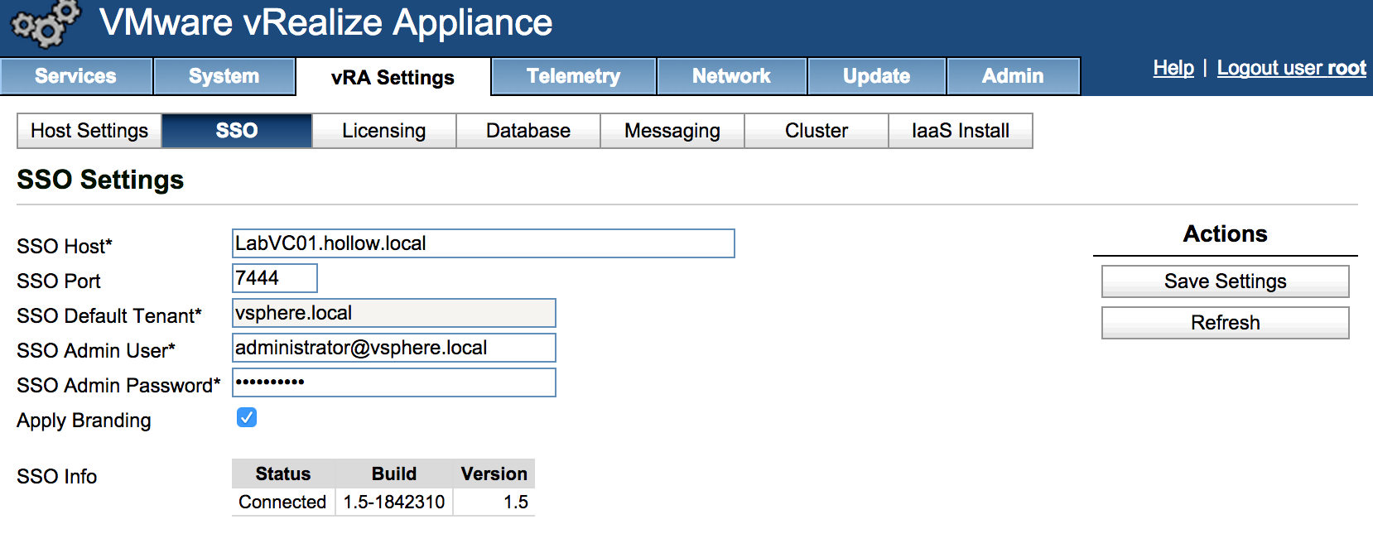Focus the SSO Host input field
The image size is (1373, 553).
(x=483, y=243)
